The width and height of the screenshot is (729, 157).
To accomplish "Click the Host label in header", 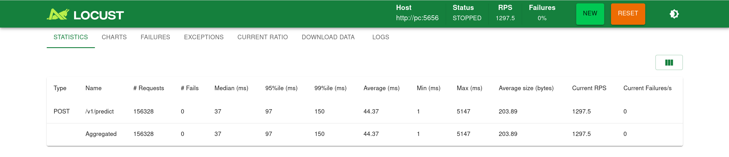I will tap(404, 8).
